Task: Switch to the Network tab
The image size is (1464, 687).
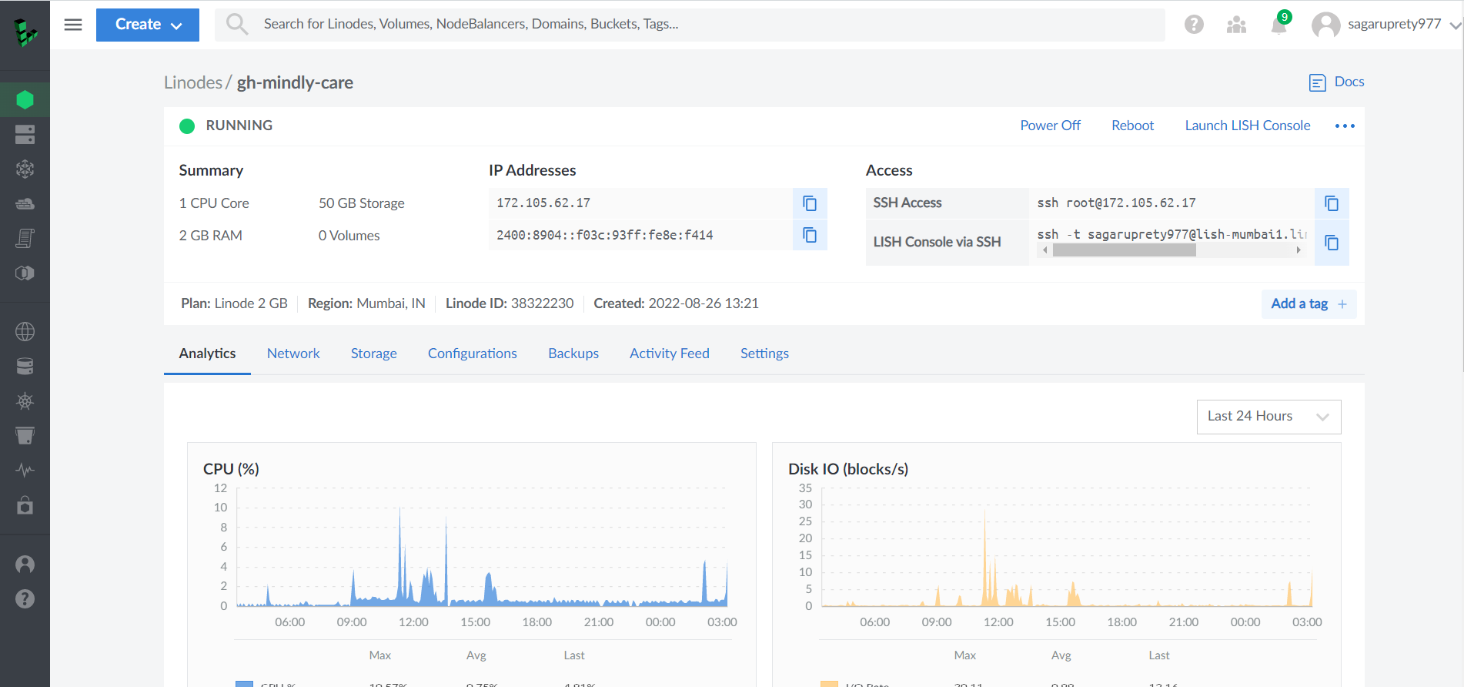Action: click(x=293, y=354)
